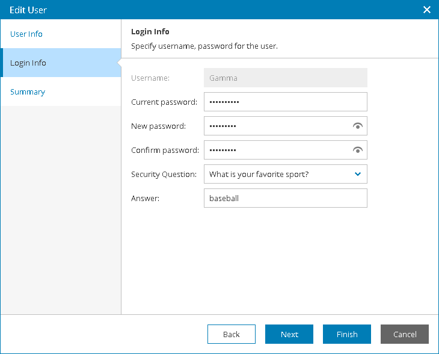The image size is (439, 354).
Task: Focus the Current password field
Action: (285, 102)
